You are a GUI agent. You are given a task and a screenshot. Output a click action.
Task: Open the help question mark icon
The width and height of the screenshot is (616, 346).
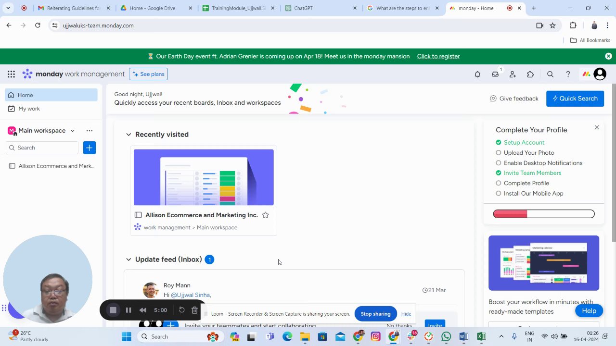[568, 74]
